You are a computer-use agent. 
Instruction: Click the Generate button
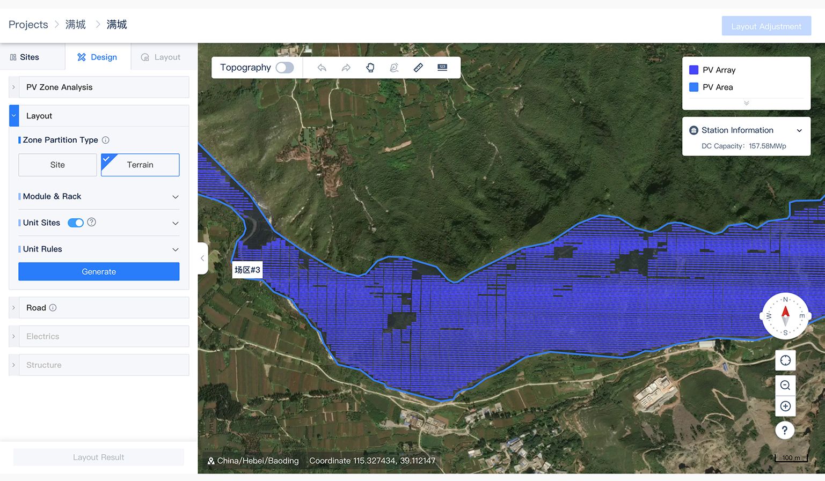[99, 272]
